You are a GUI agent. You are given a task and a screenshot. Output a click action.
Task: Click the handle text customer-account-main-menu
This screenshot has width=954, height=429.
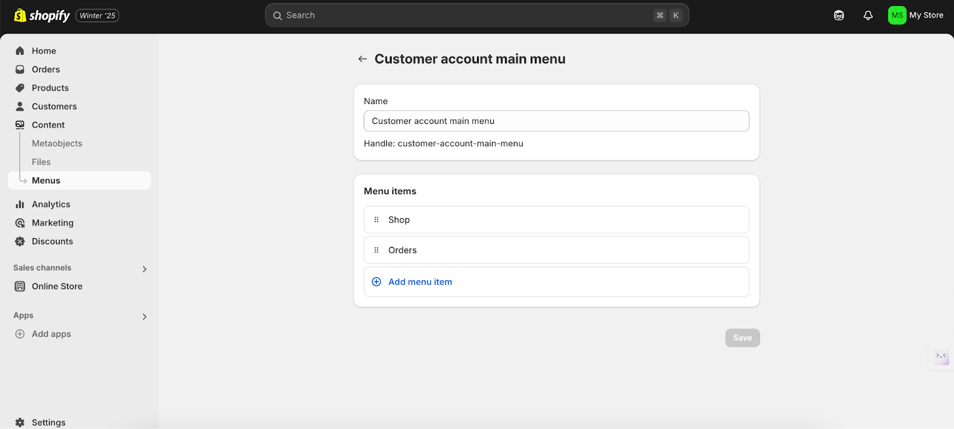click(460, 143)
